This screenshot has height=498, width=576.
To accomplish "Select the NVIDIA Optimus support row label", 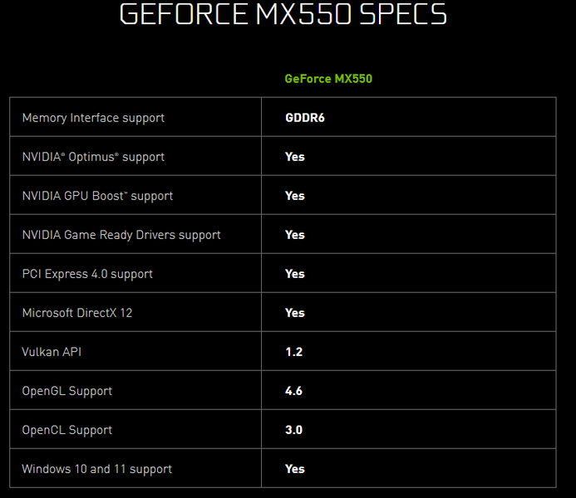I will pyautogui.click(x=93, y=157).
